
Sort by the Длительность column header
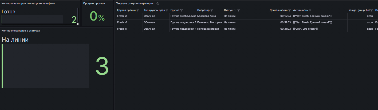coord(278,10)
